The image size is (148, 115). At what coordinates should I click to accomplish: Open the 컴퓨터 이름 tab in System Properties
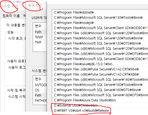[x=11, y=16]
